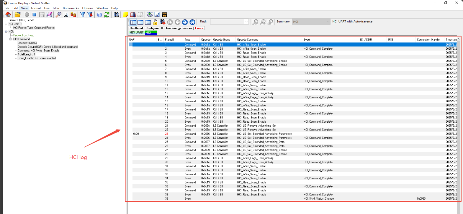Click the RSSI column header

pos(401,39)
